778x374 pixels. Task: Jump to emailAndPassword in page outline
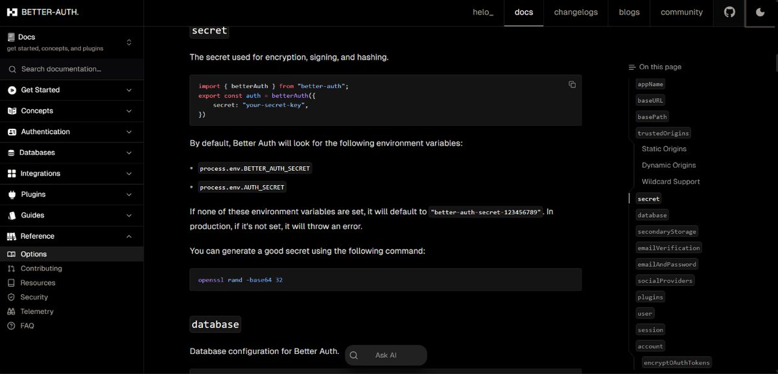(666, 264)
